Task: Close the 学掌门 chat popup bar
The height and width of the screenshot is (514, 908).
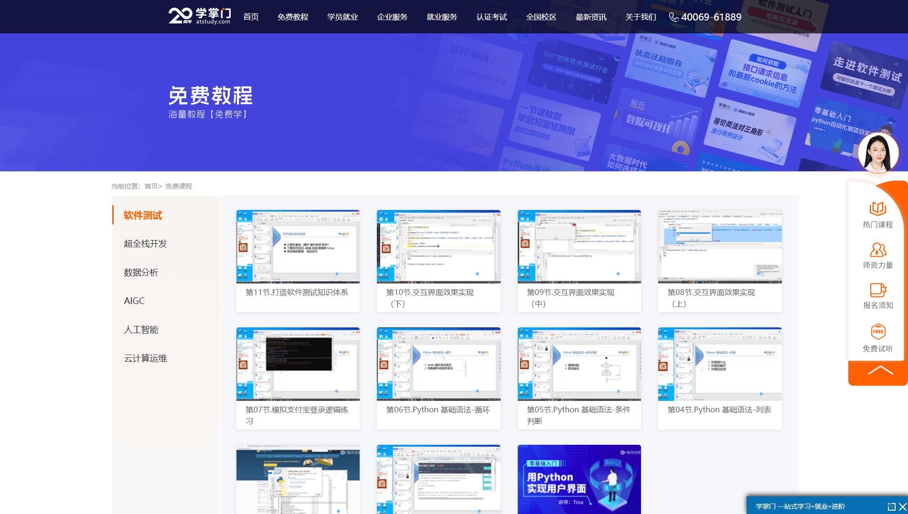Action: point(902,506)
